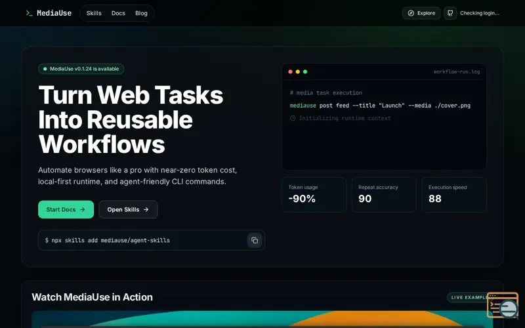Click the MediaUse terminal logo icon

tap(30, 13)
